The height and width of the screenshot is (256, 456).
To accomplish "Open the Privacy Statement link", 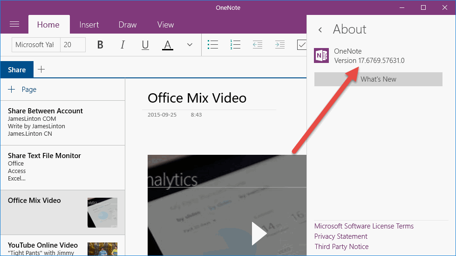I will 341,236.
